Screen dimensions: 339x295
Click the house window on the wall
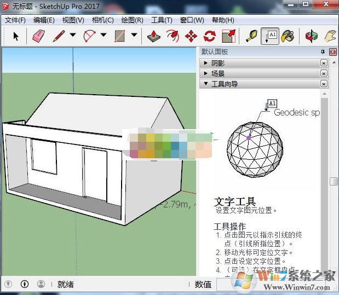point(44,157)
